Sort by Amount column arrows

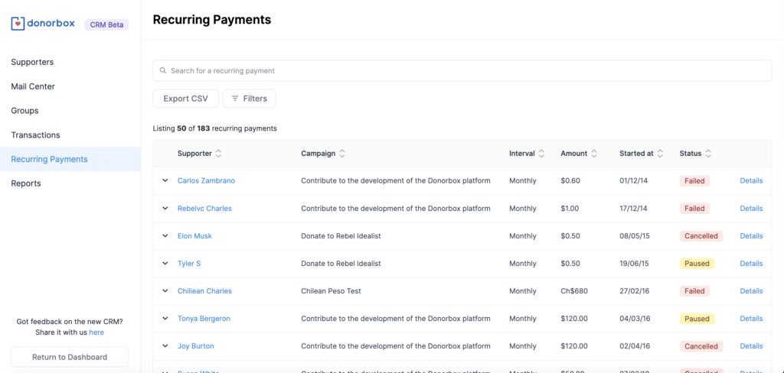(x=594, y=154)
